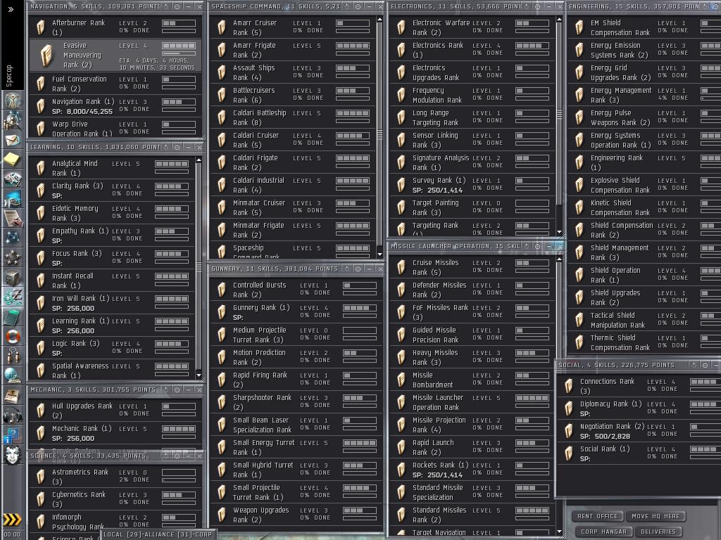721x540 pixels.
Task: Click the Evasive Maneuvering skill book icon
Action: [46, 55]
